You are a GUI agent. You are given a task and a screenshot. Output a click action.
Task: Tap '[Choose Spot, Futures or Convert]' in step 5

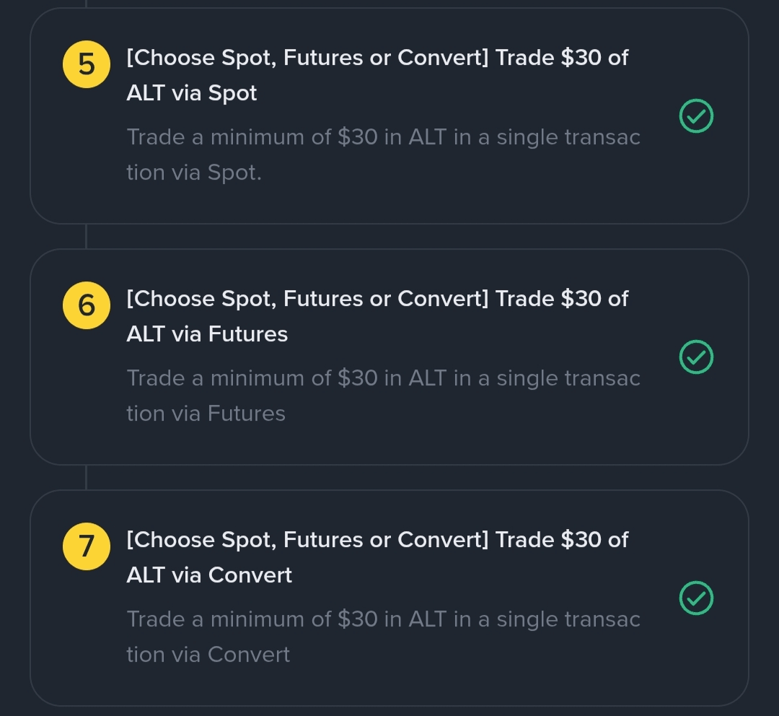[307, 58]
